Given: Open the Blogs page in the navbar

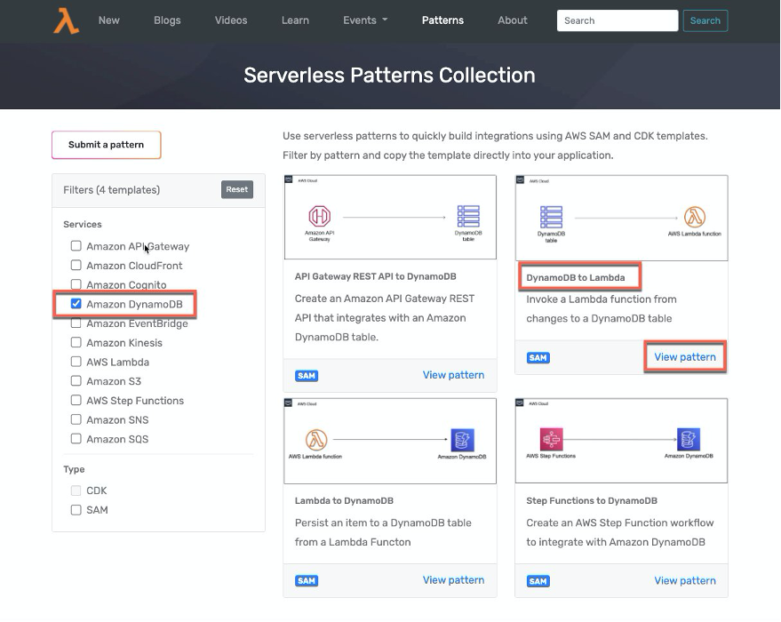Looking at the screenshot, I should point(167,20).
